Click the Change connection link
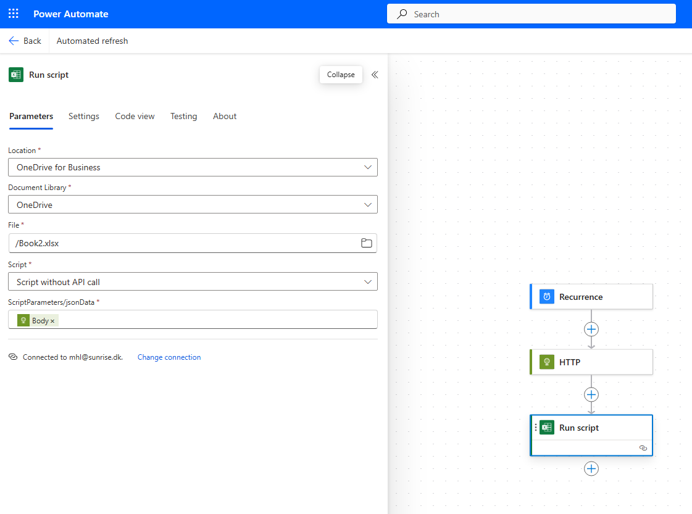This screenshot has height=514, width=692. [169, 357]
